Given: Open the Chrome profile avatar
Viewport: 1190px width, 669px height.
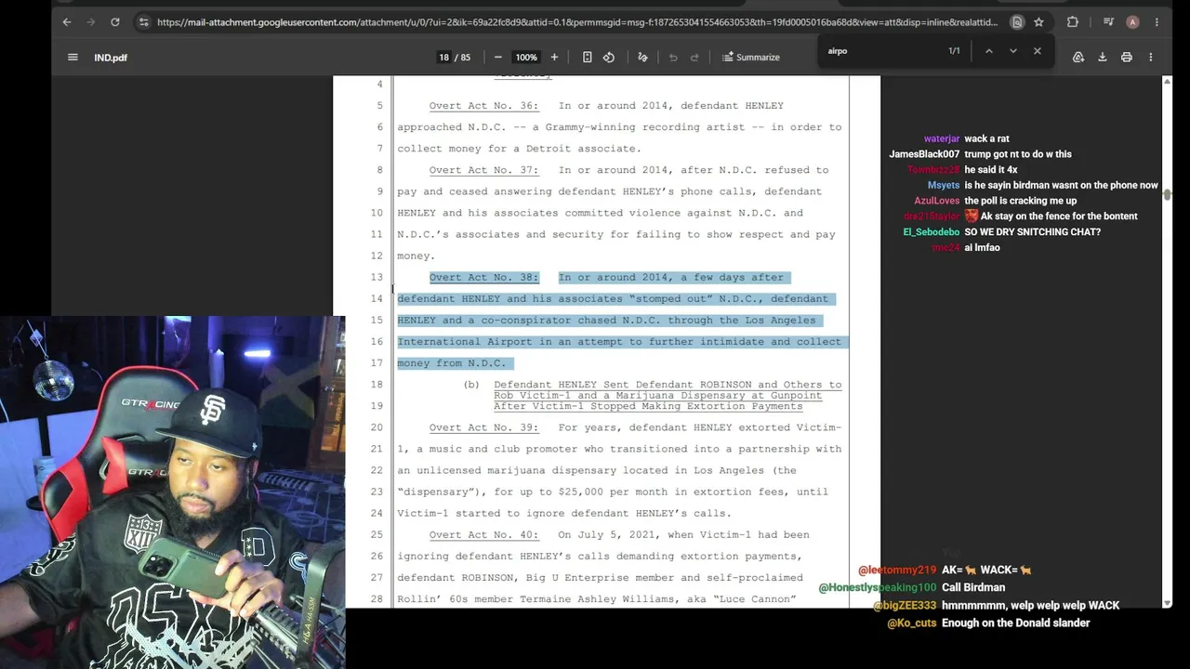Looking at the screenshot, I should pos(1132,22).
